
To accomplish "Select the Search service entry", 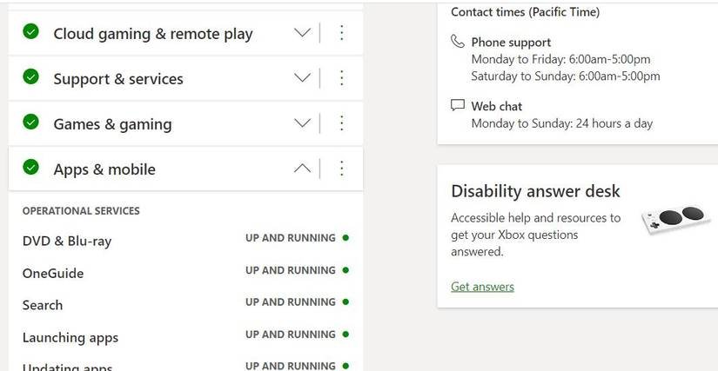I will (x=43, y=305).
